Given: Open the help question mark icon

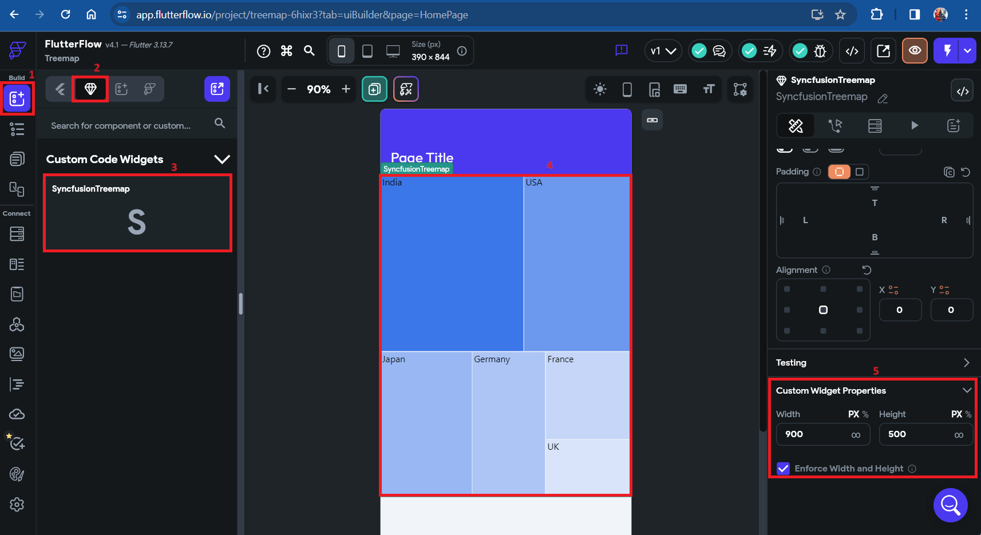Looking at the screenshot, I should point(264,51).
